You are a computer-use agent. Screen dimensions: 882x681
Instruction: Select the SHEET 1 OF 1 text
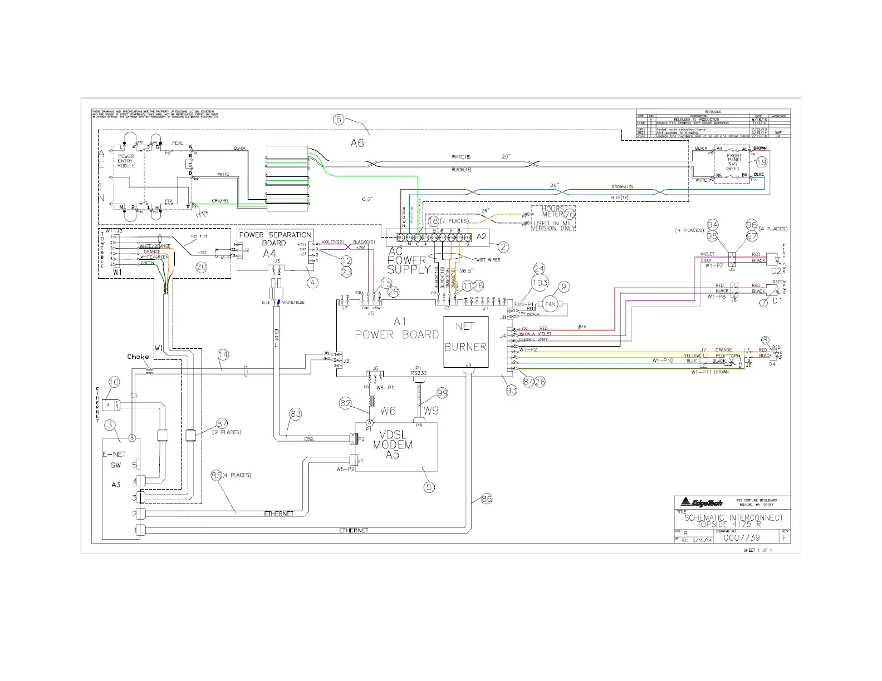(x=757, y=550)
